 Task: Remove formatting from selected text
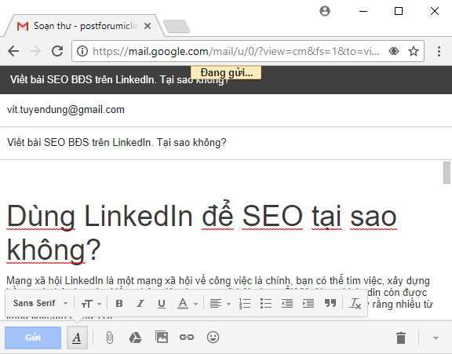[x=355, y=304]
